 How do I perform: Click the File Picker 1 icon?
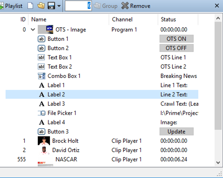click(41, 113)
